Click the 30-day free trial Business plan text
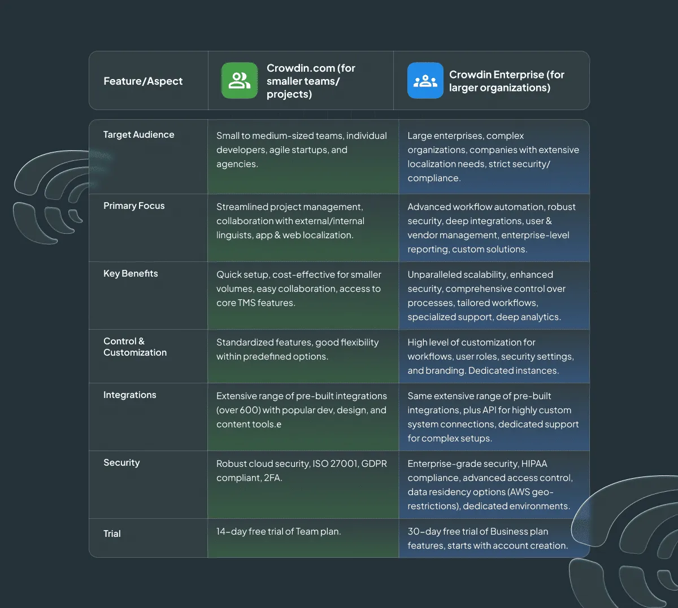678x608 pixels. [488, 539]
